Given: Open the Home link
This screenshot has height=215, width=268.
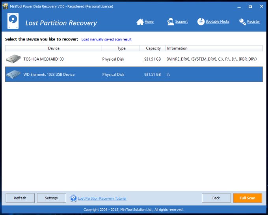Looking at the screenshot, I should (149, 22).
